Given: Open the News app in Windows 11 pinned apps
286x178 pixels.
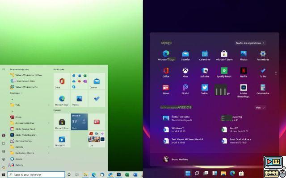Looking at the screenshot, I should pyautogui.click(x=166, y=89).
